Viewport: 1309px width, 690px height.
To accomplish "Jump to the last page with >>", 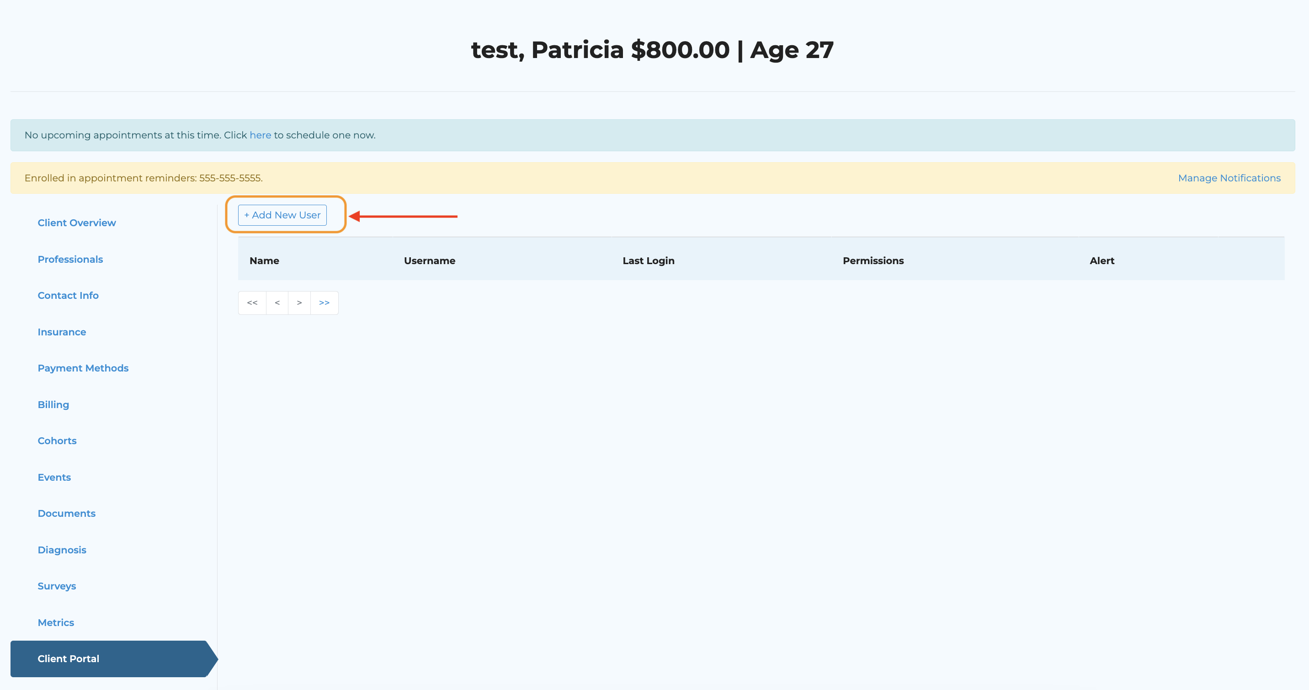I will click(x=324, y=303).
